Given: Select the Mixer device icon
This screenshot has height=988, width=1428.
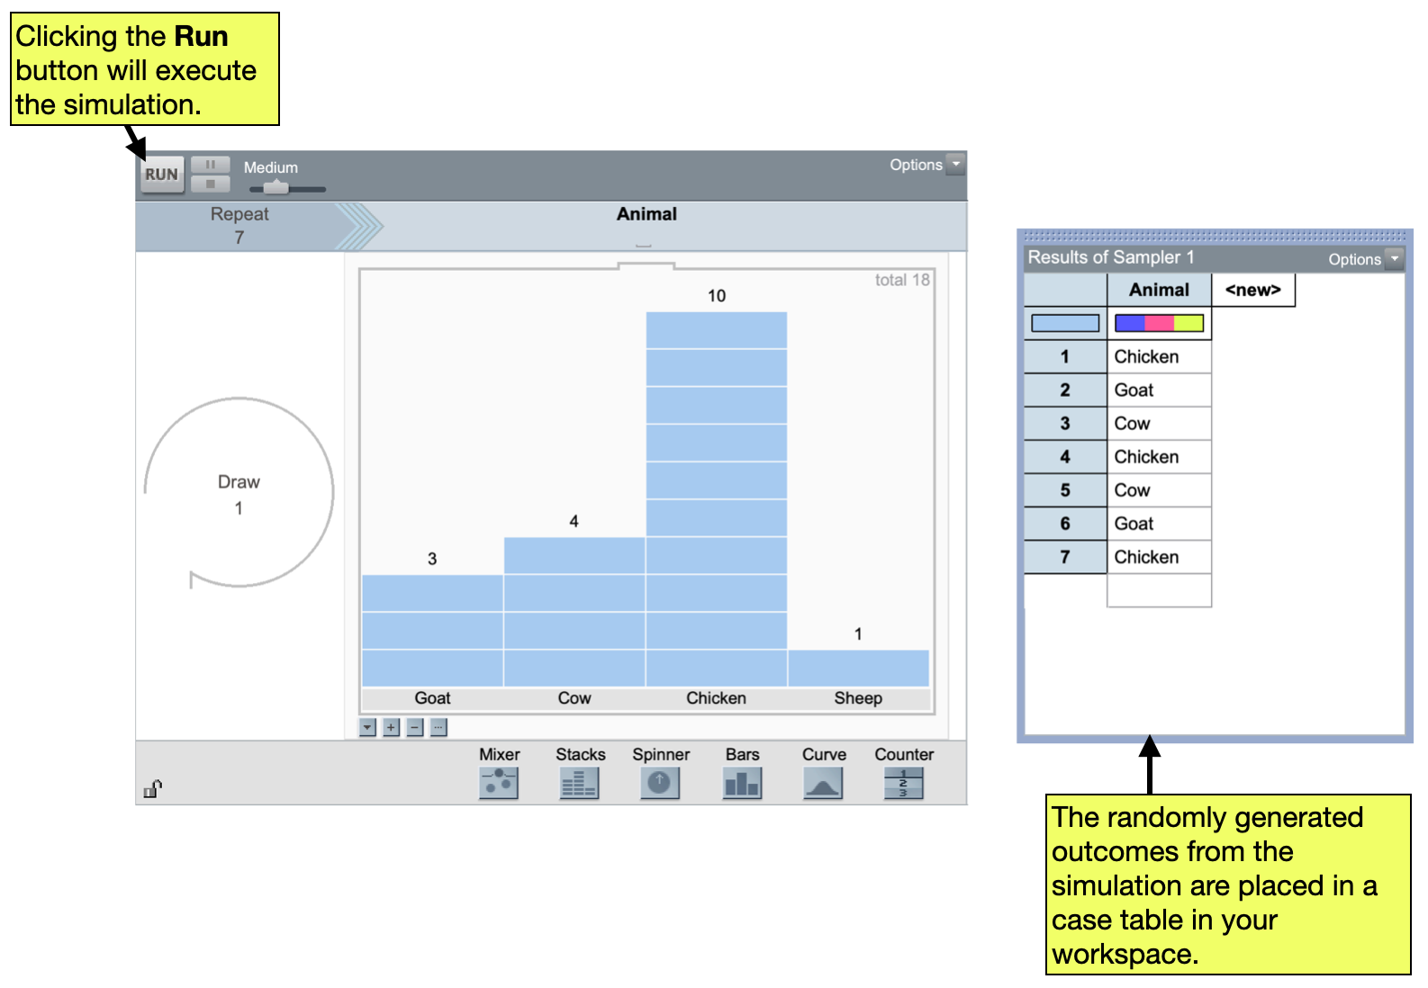Looking at the screenshot, I should point(498,783).
